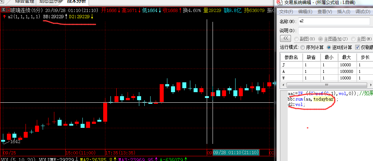Click code line bb:sum(aa,todaybar);
The height and width of the screenshot is (161, 373).
pos(312,99)
